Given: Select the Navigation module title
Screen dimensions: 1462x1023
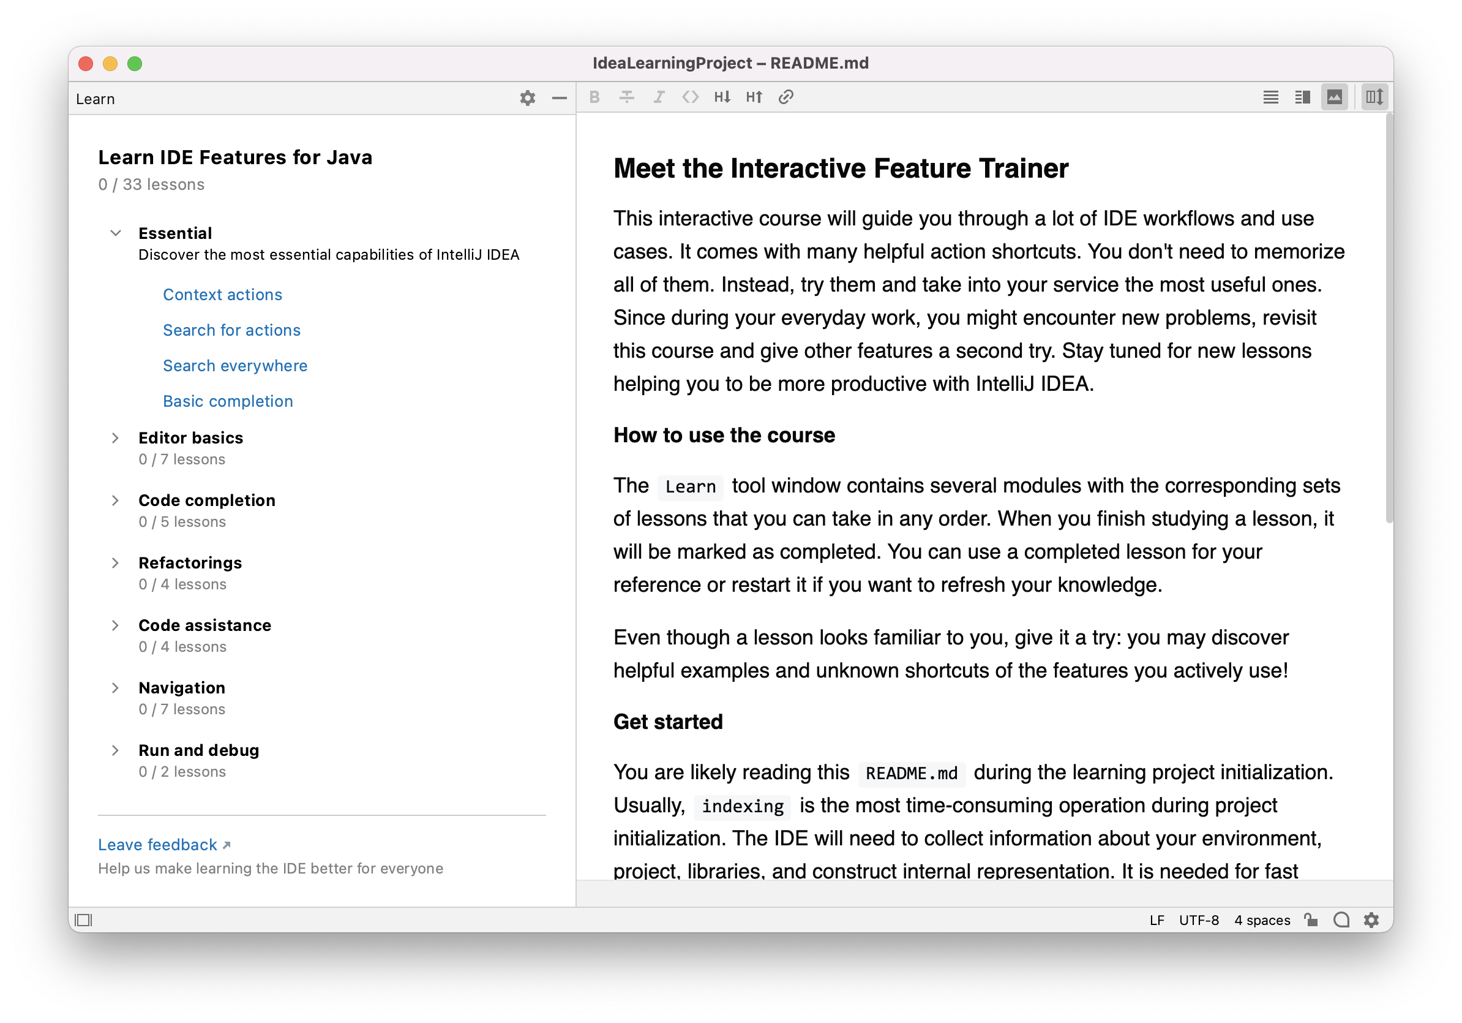Looking at the screenshot, I should tap(182, 687).
